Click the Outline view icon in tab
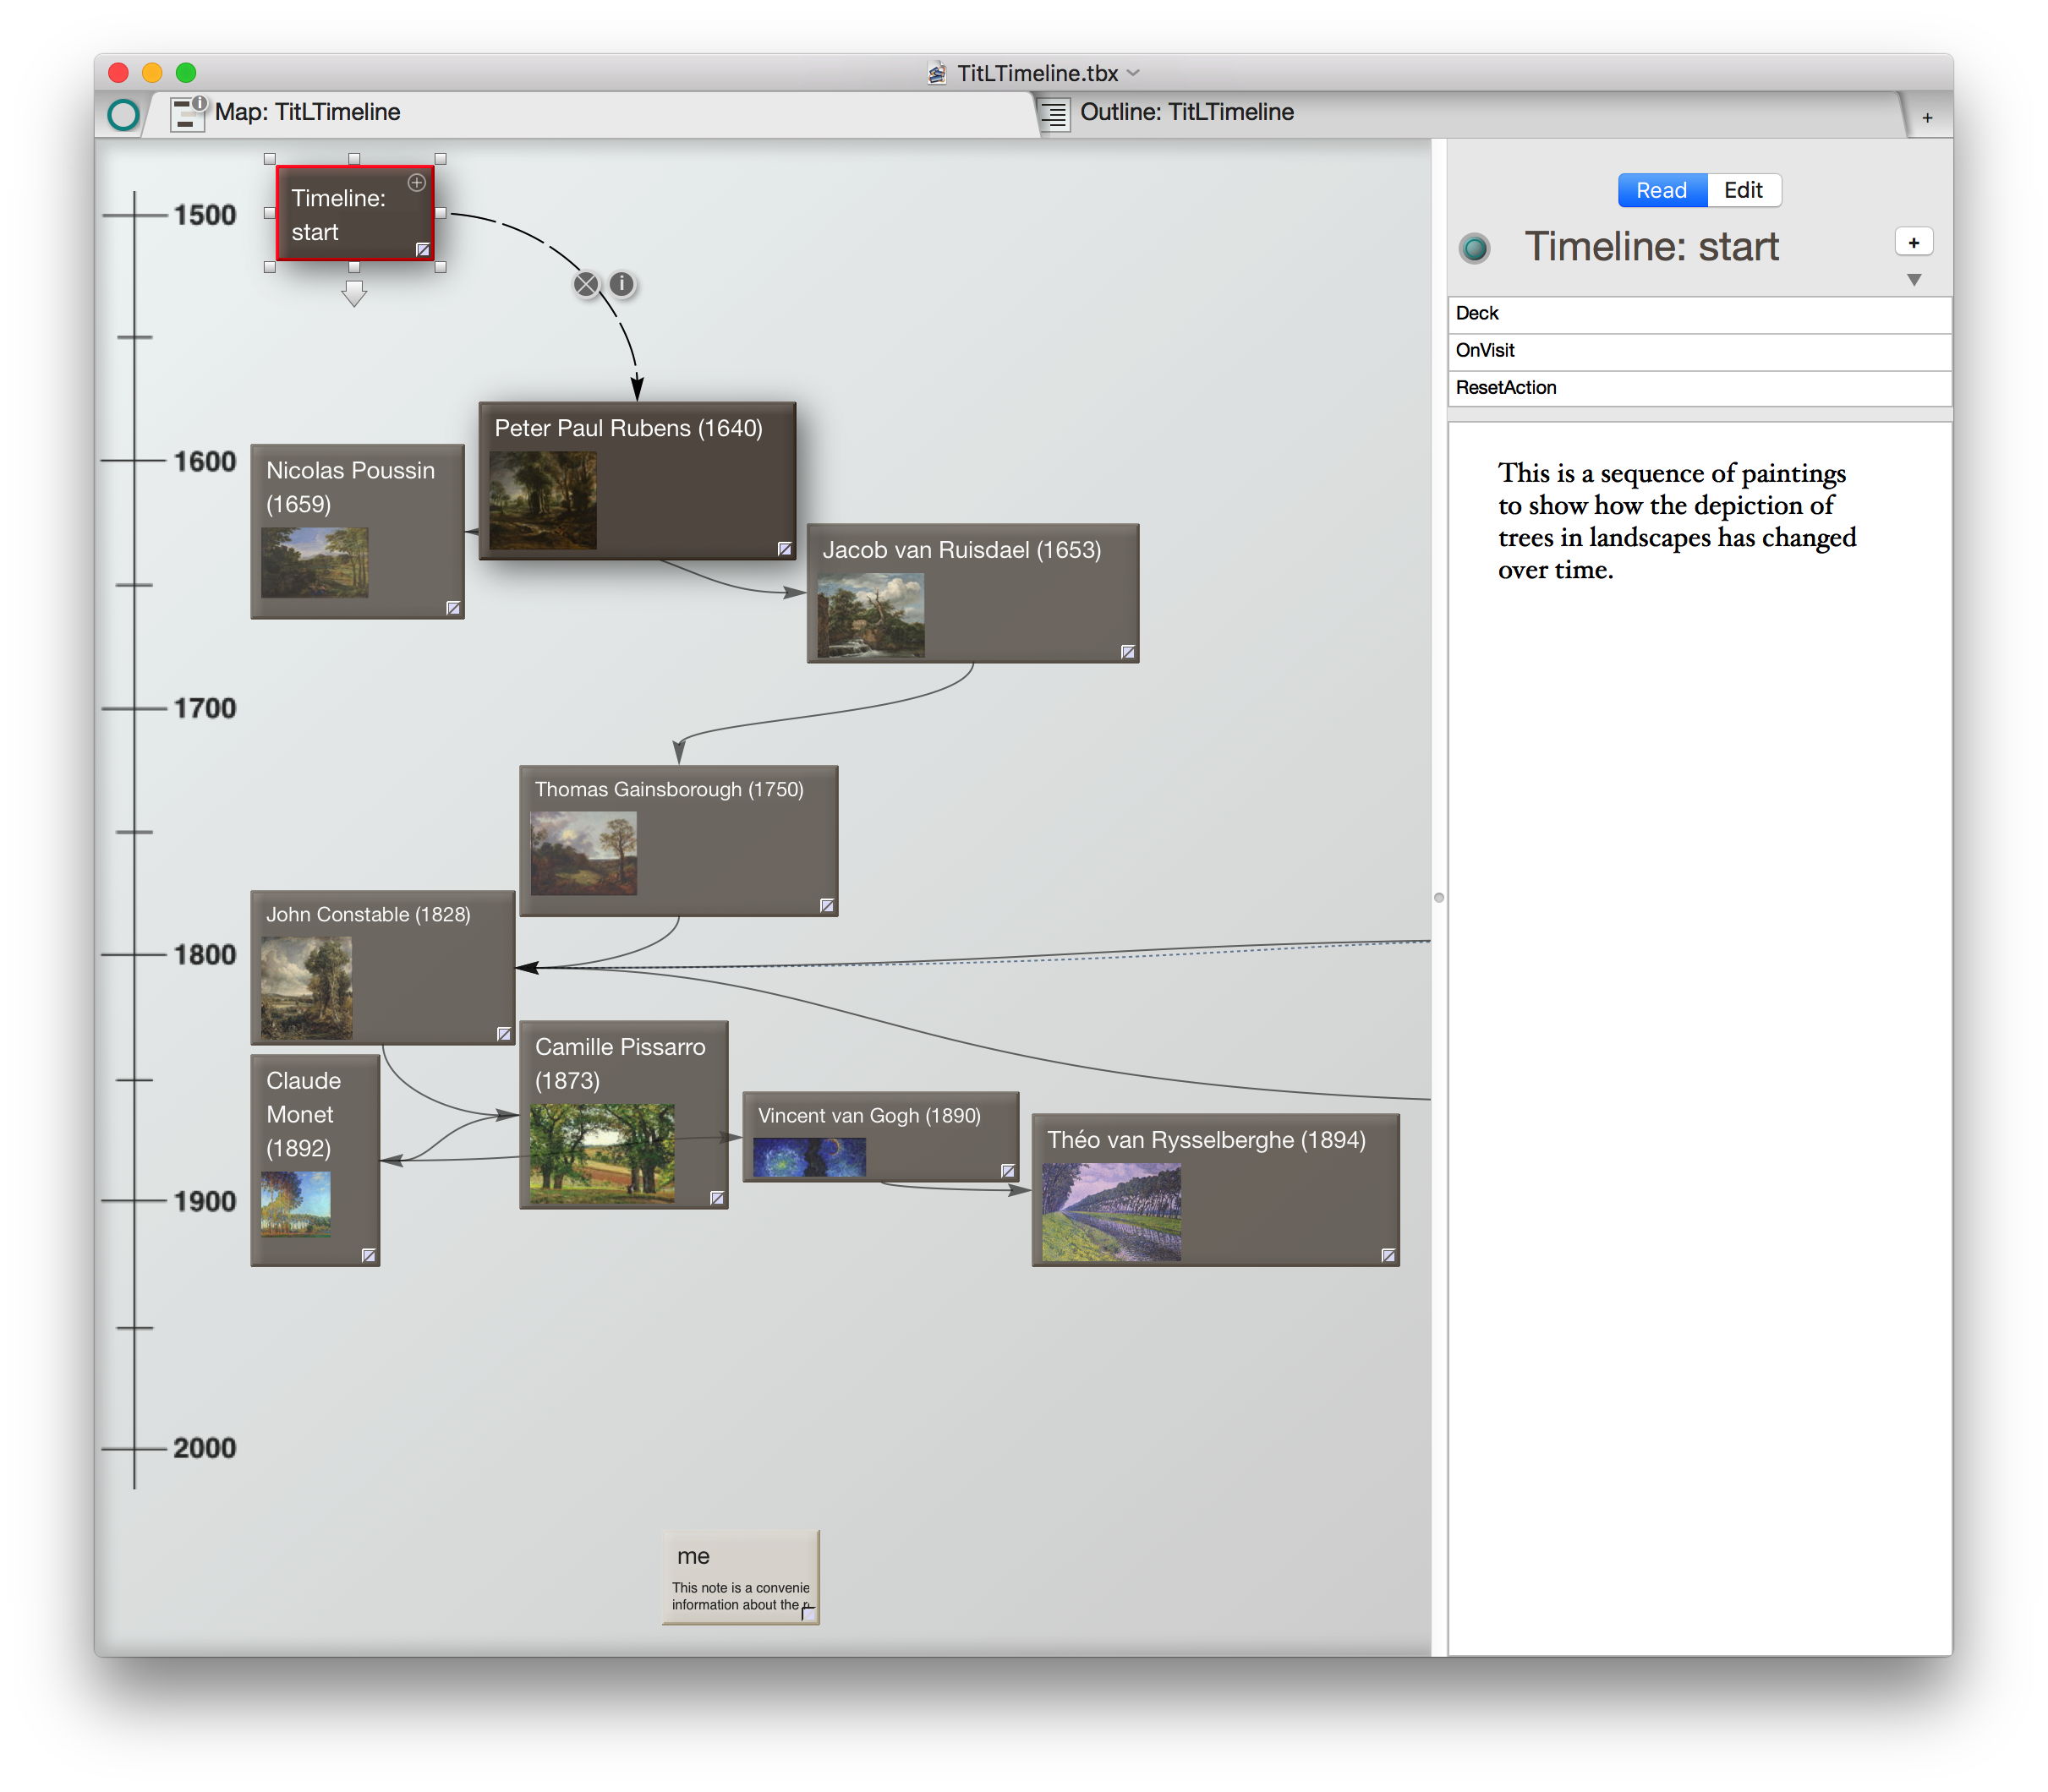 coord(1054,113)
